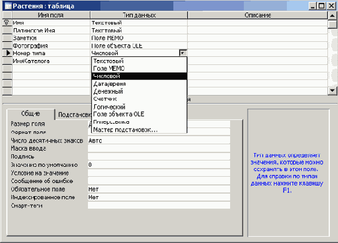Click the Текстовый data type of Латинское Имя

[139, 31]
